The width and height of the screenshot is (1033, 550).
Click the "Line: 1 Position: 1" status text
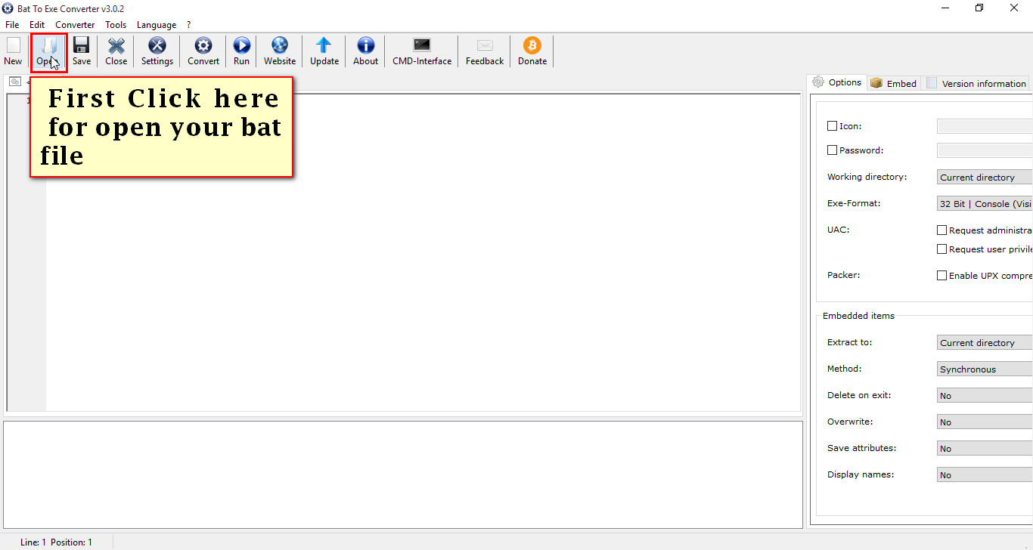tap(57, 542)
